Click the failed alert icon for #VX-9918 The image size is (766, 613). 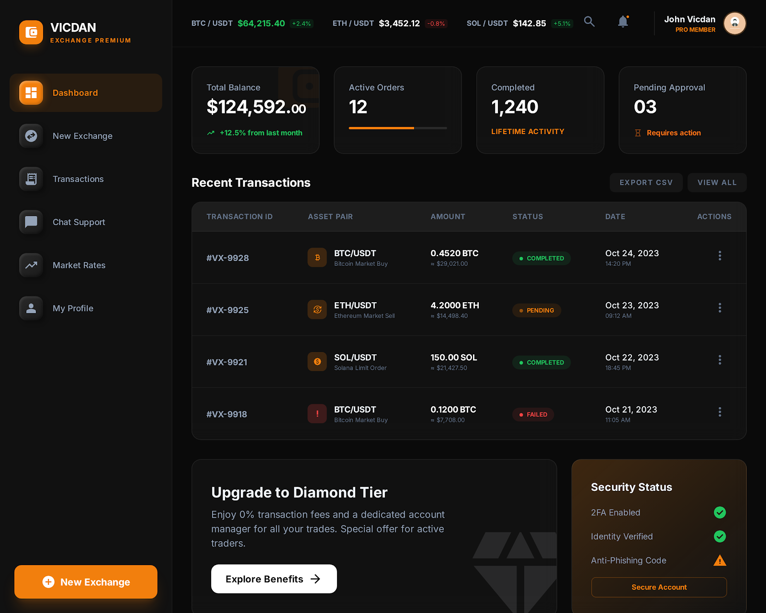(317, 414)
